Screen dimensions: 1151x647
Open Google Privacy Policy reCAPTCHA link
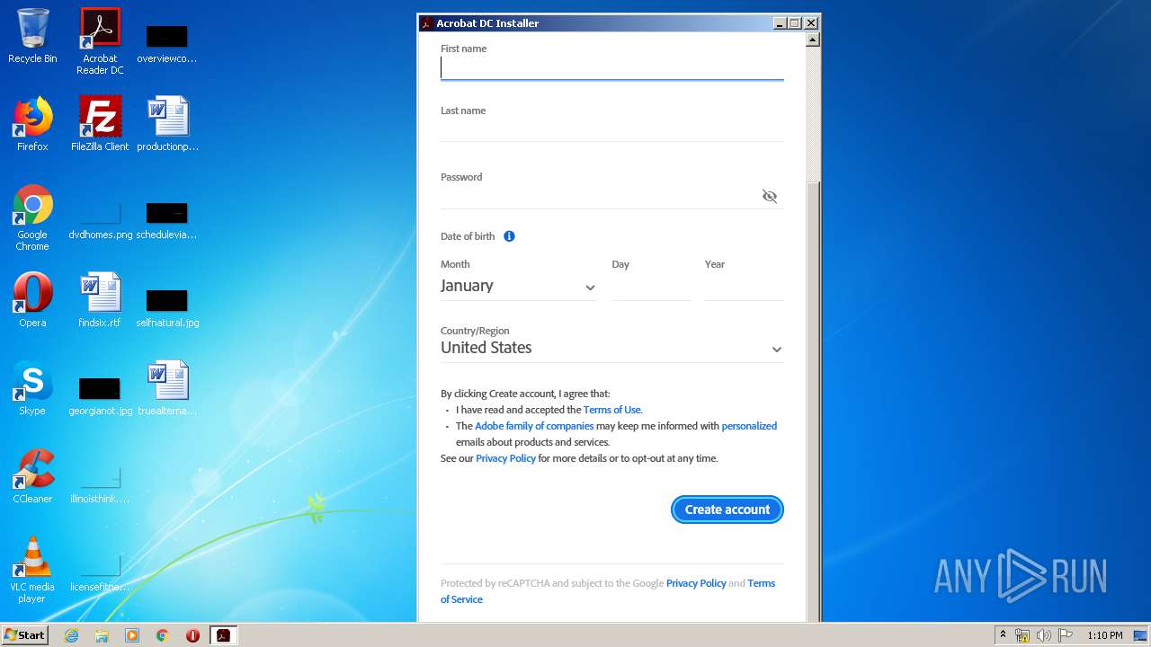[696, 583]
